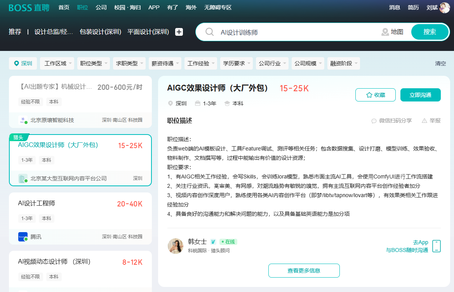Image resolution: width=454 pixels, height=292 pixels.
Task: Open APP navigation item
Action: tap(154, 7)
